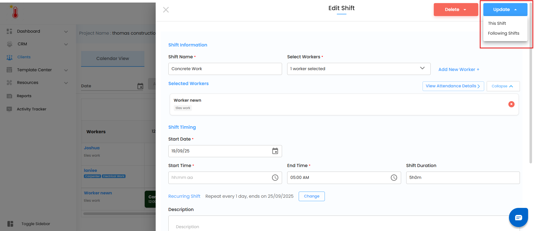Open the Start Date calendar picker icon
The image size is (534, 231).
[275, 151]
